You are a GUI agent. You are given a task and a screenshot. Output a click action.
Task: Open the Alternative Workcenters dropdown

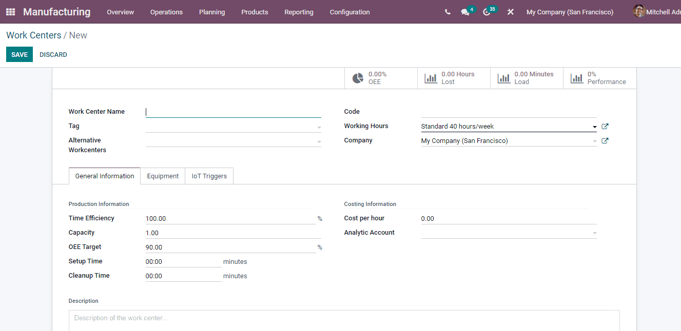pyautogui.click(x=319, y=140)
